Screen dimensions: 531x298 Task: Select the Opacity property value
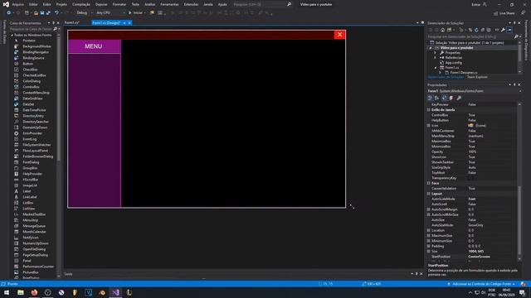pyautogui.click(x=492, y=151)
